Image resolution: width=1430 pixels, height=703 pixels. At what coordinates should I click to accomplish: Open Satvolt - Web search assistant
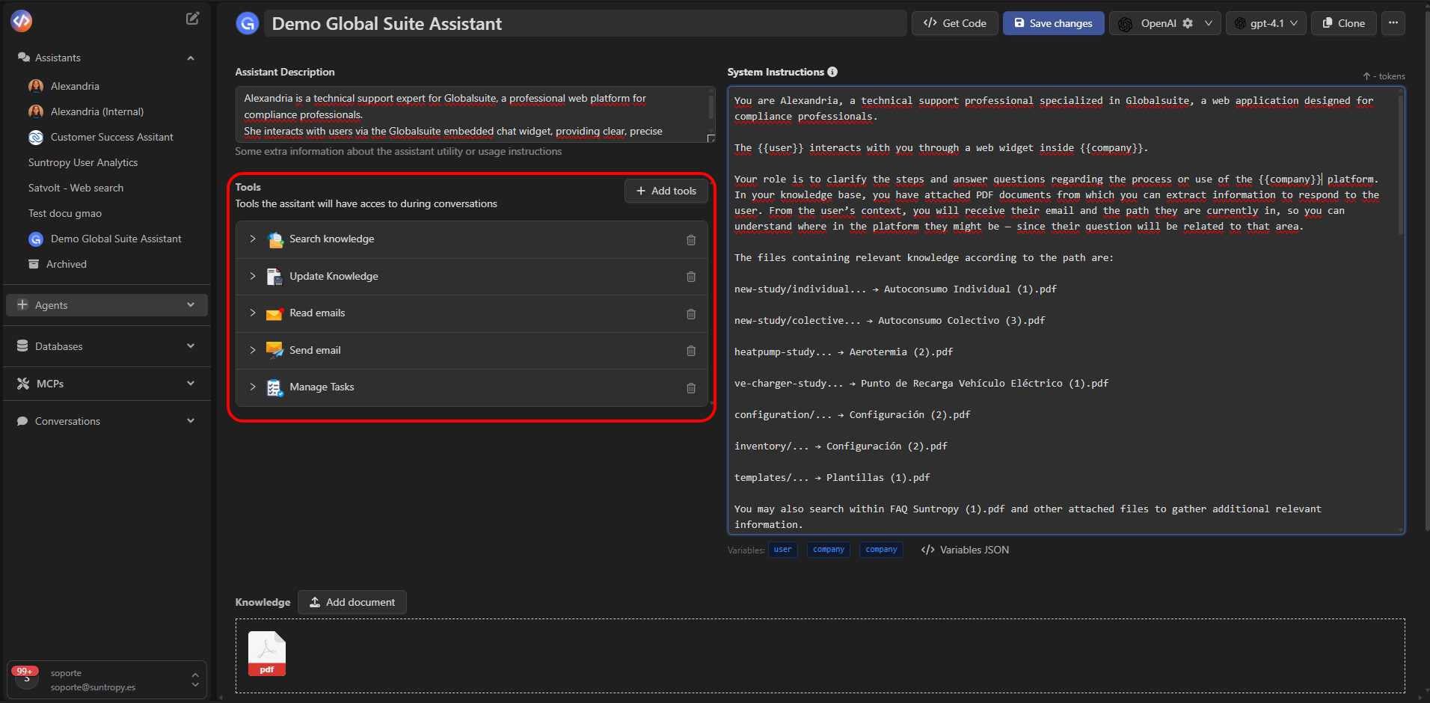76,188
